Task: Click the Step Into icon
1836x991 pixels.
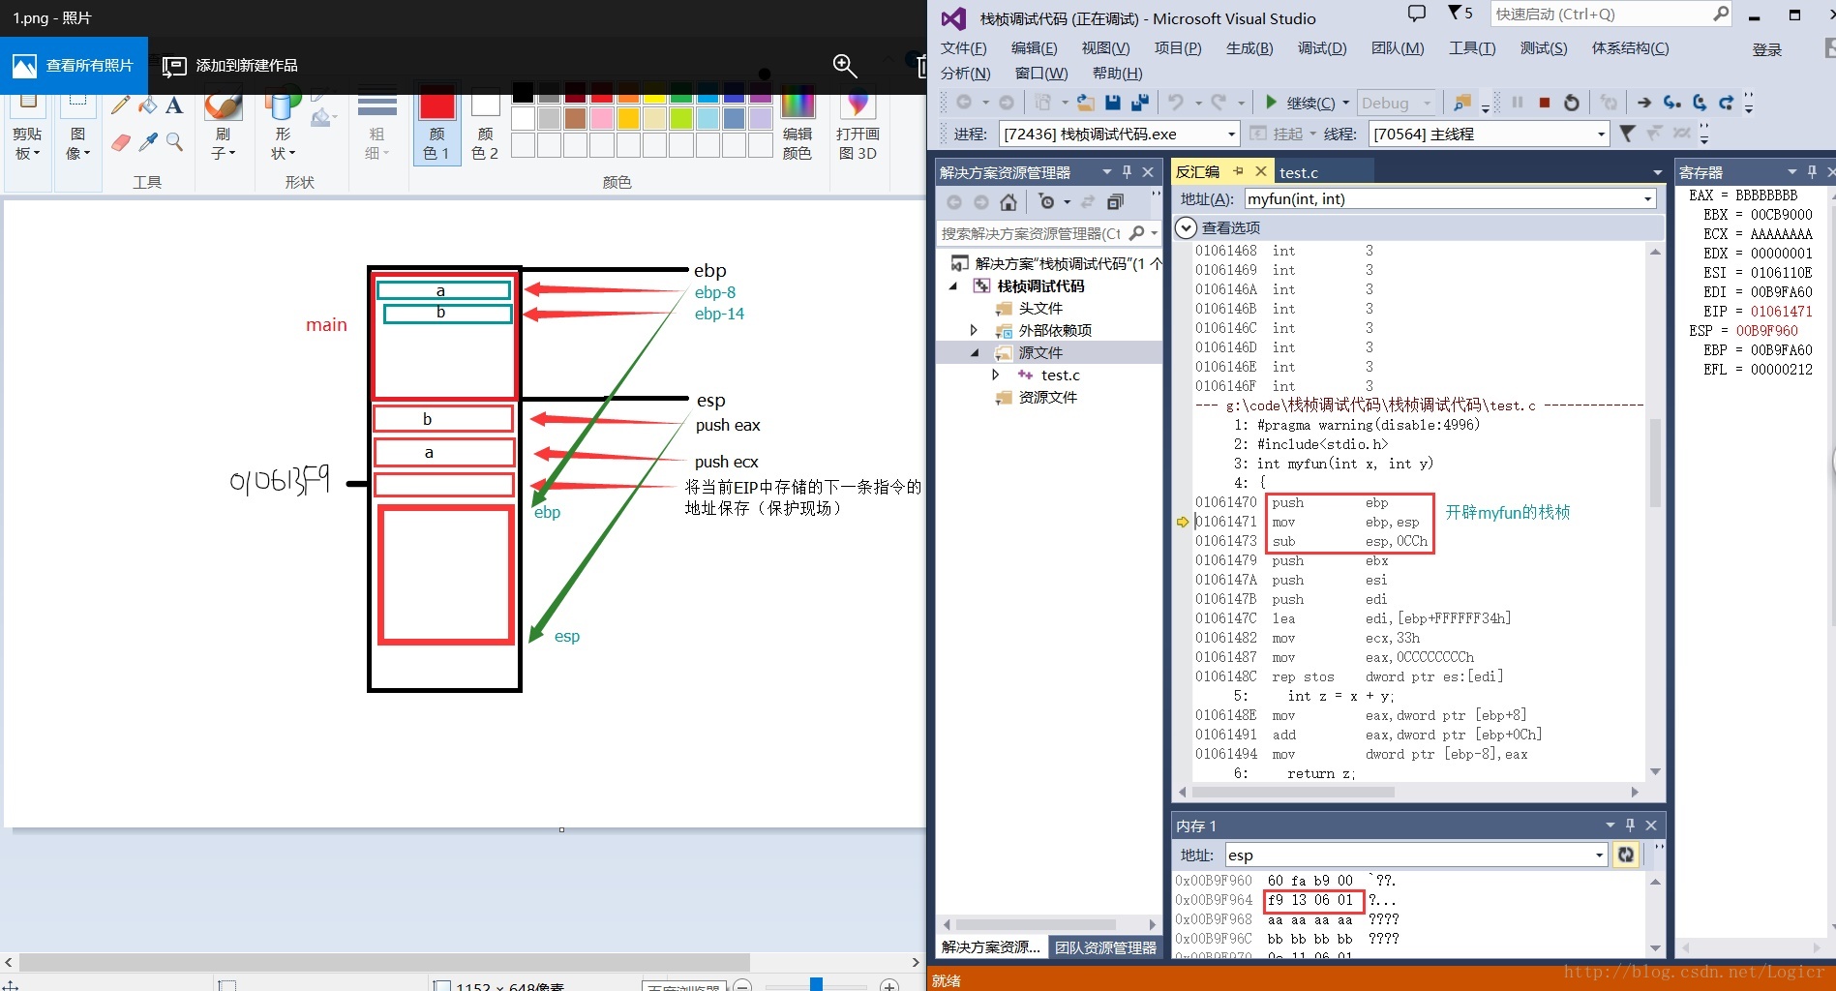Action: (1671, 103)
